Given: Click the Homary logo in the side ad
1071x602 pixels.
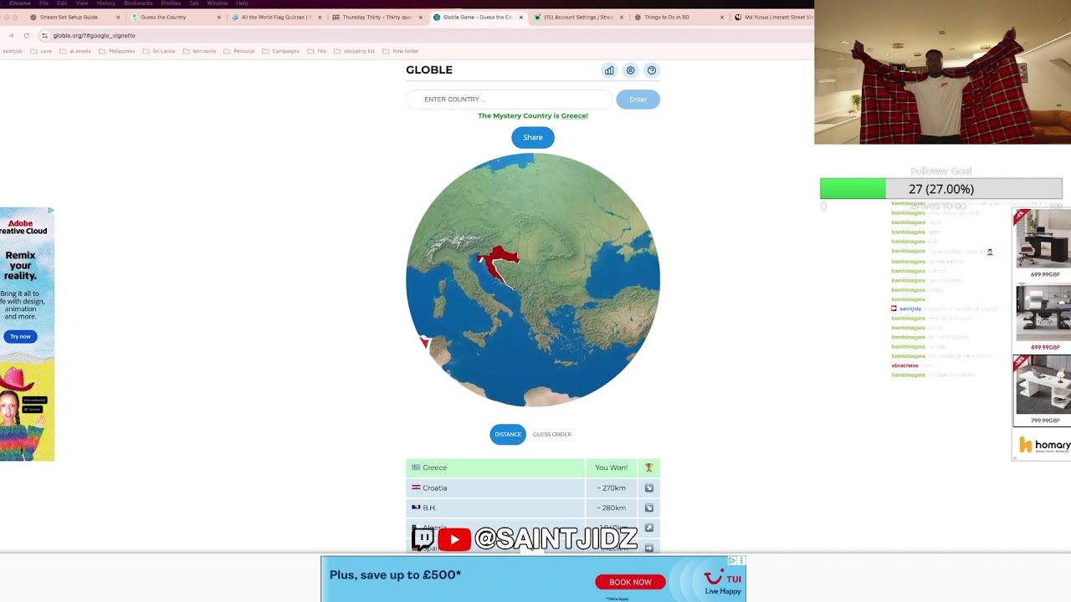Looking at the screenshot, I should click(1043, 446).
